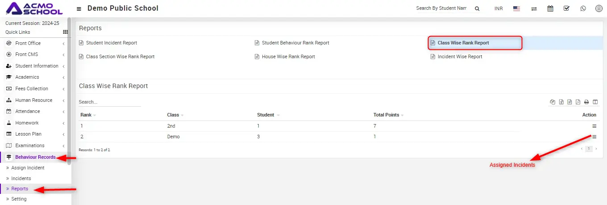Expand the Student Information menu
607x205 pixels.
coord(37,66)
